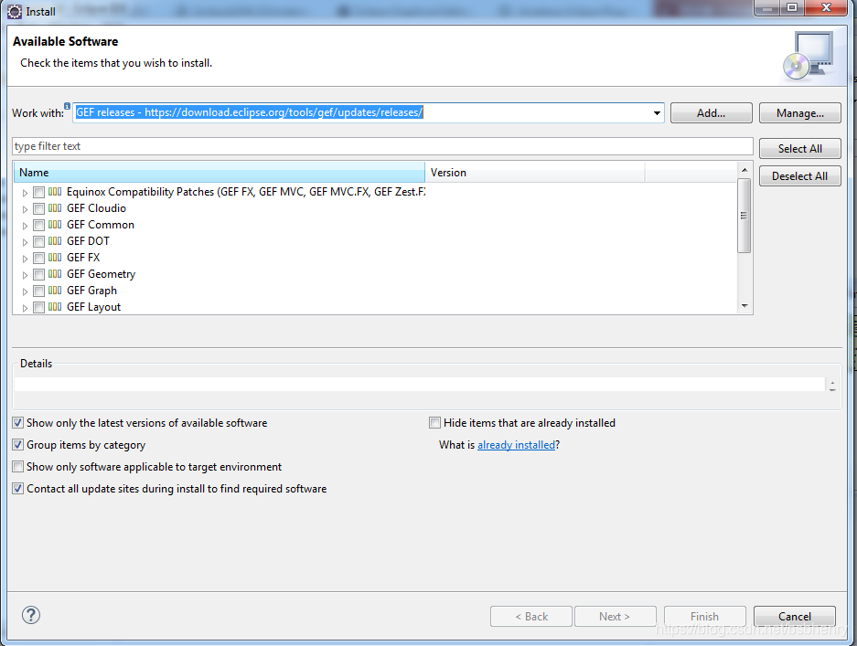Click the Equinox Compatibility Patches category icon
The height and width of the screenshot is (646, 857).
[x=55, y=192]
